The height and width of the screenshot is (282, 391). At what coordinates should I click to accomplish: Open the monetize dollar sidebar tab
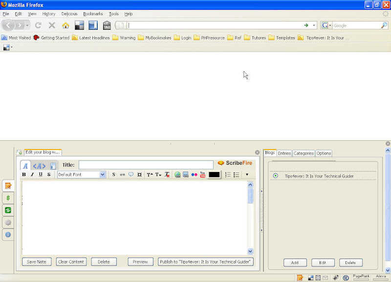click(x=8, y=198)
